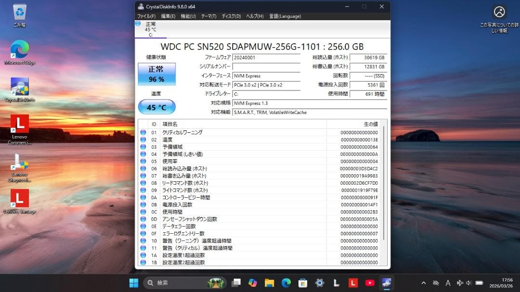Select the 設定温度2超過回数 row
This screenshot has width=520, height=292.
click(260, 263)
